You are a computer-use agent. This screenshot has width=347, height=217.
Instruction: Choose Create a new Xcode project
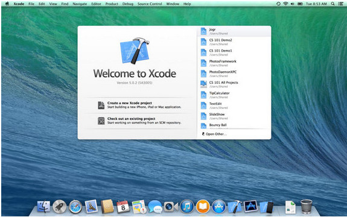tap(139, 105)
